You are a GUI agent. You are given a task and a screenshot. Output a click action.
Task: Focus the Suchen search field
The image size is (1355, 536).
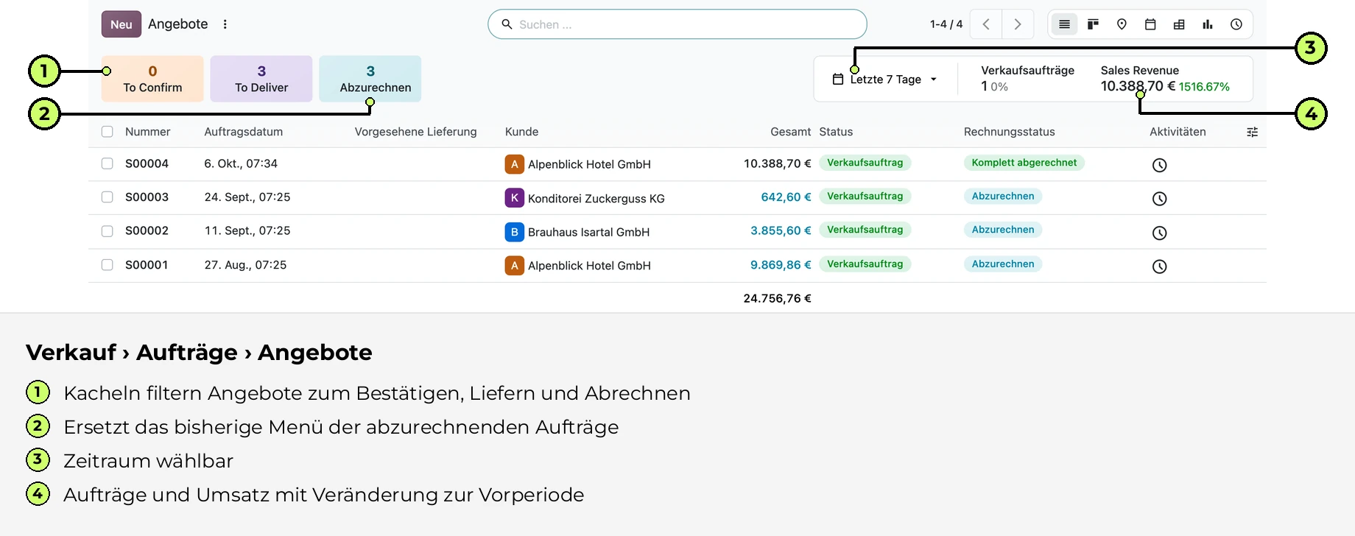click(x=677, y=24)
